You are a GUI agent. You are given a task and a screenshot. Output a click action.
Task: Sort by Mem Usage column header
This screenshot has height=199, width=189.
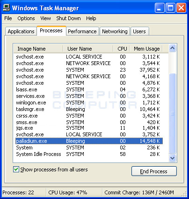click(x=146, y=49)
